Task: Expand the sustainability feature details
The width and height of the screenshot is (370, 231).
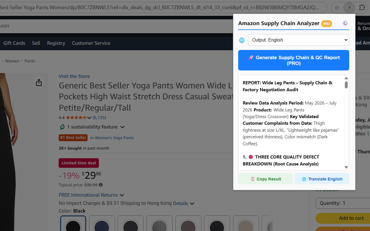Action: point(122,127)
